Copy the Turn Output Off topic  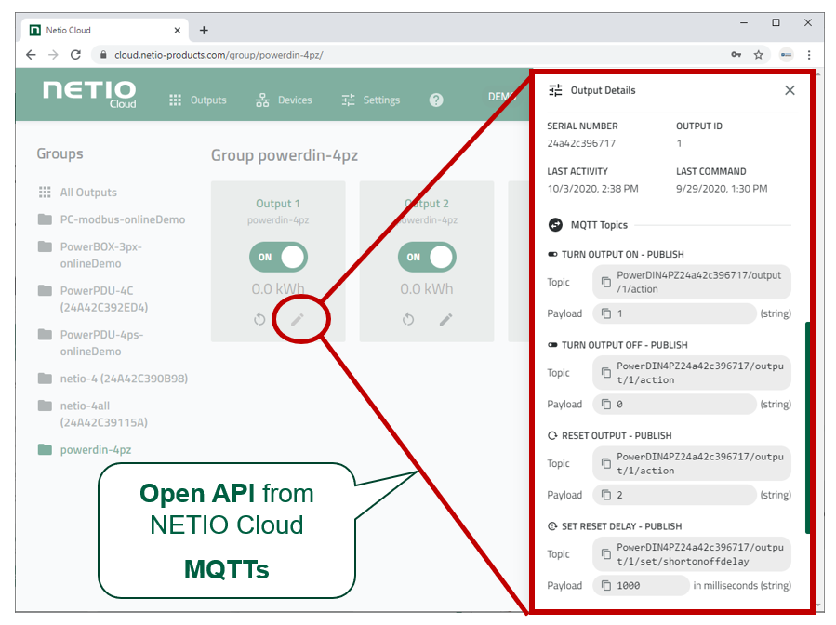(x=606, y=372)
